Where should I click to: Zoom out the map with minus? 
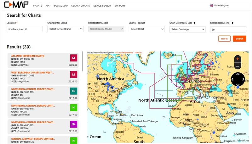pos(238,66)
